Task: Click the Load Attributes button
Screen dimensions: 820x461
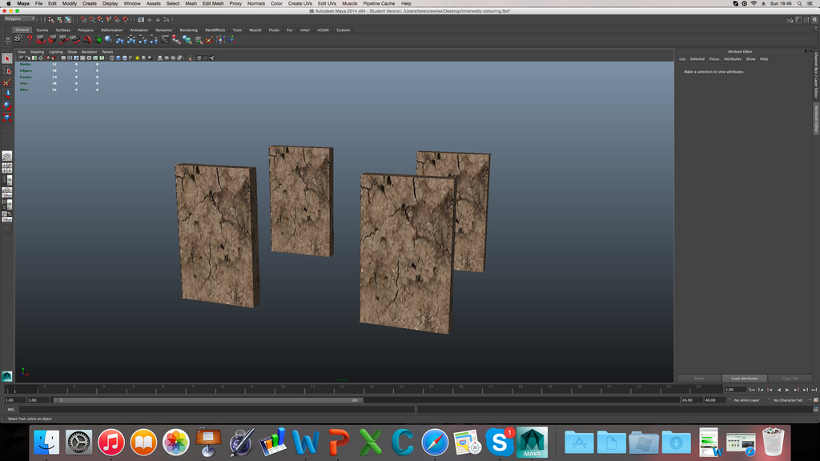Action: click(744, 379)
